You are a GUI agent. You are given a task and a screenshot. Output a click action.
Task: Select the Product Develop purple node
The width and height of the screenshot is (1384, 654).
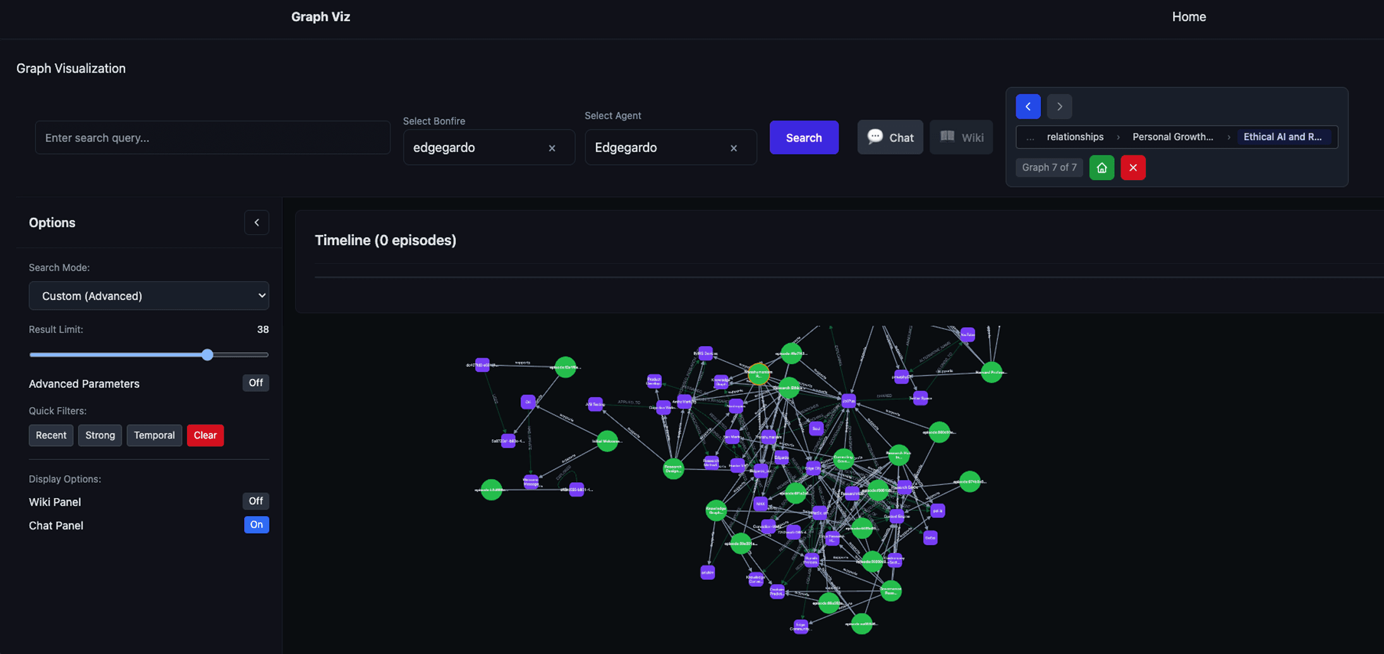click(653, 381)
